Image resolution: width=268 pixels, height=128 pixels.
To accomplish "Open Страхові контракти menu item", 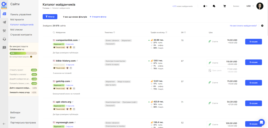I will (x=21, y=35).
